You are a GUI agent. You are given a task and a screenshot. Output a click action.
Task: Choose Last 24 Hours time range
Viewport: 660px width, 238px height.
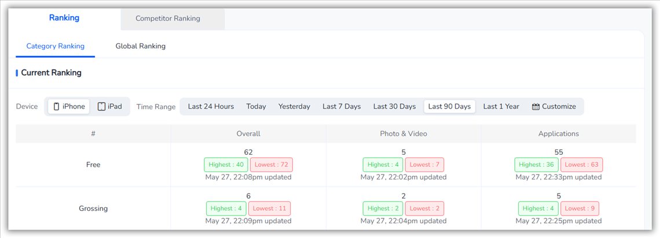pyautogui.click(x=211, y=107)
